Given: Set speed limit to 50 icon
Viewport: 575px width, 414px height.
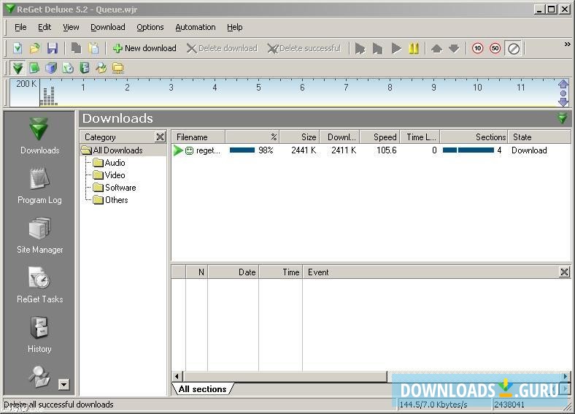Looking at the screenshot, I should click(495, 48).
